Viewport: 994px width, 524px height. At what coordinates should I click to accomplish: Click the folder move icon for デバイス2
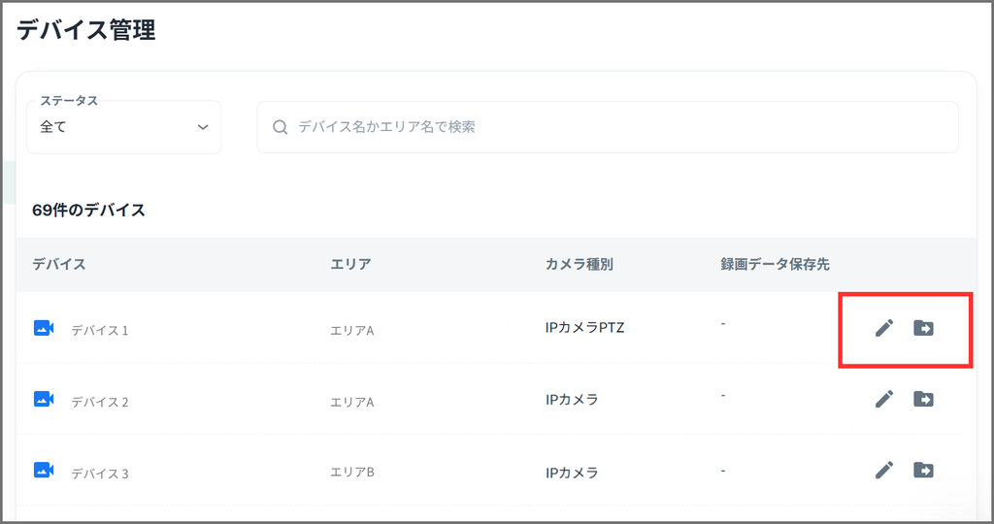click(923, 399)
